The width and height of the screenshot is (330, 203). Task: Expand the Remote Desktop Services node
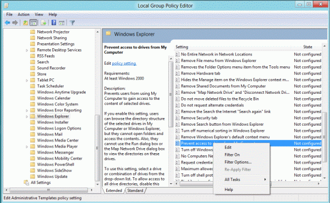27,50
